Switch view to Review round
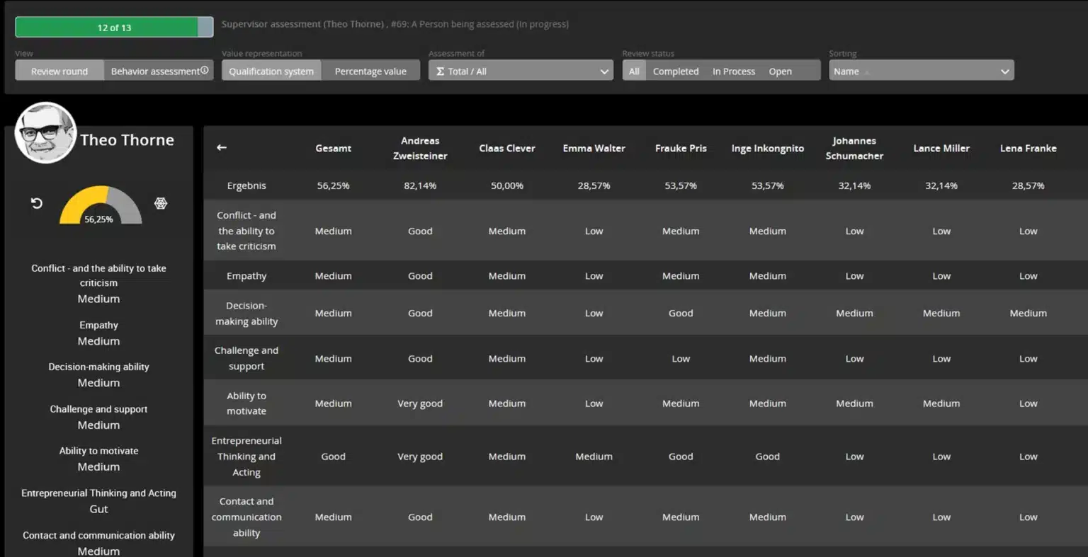The width and height of the screenshot is (1088, 557). (x=59, y=71)
